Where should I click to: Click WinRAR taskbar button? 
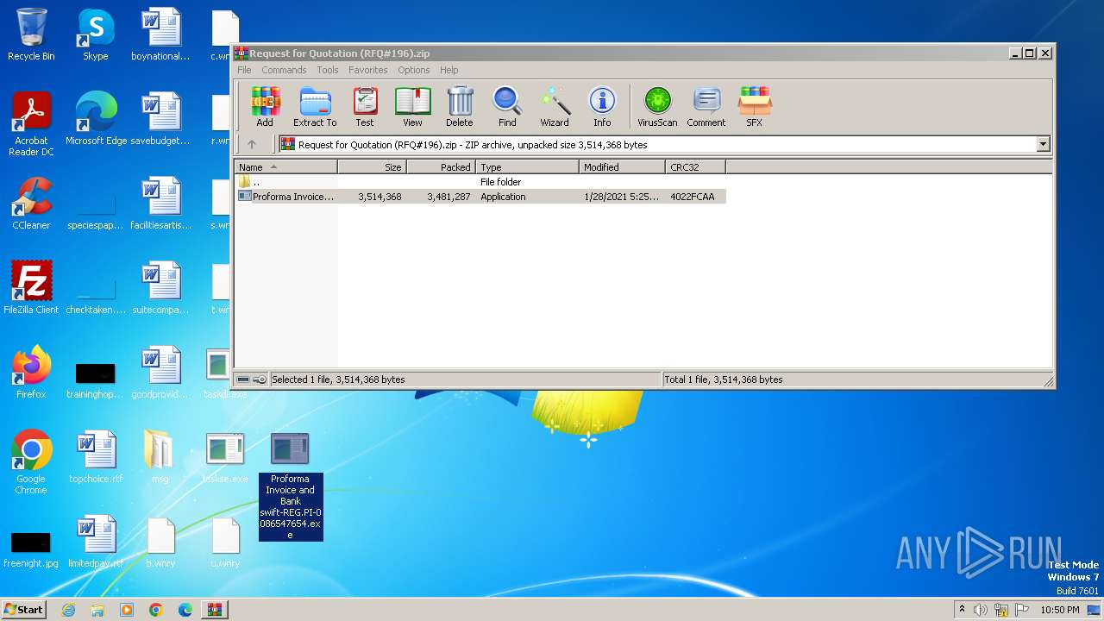[215, 610]
